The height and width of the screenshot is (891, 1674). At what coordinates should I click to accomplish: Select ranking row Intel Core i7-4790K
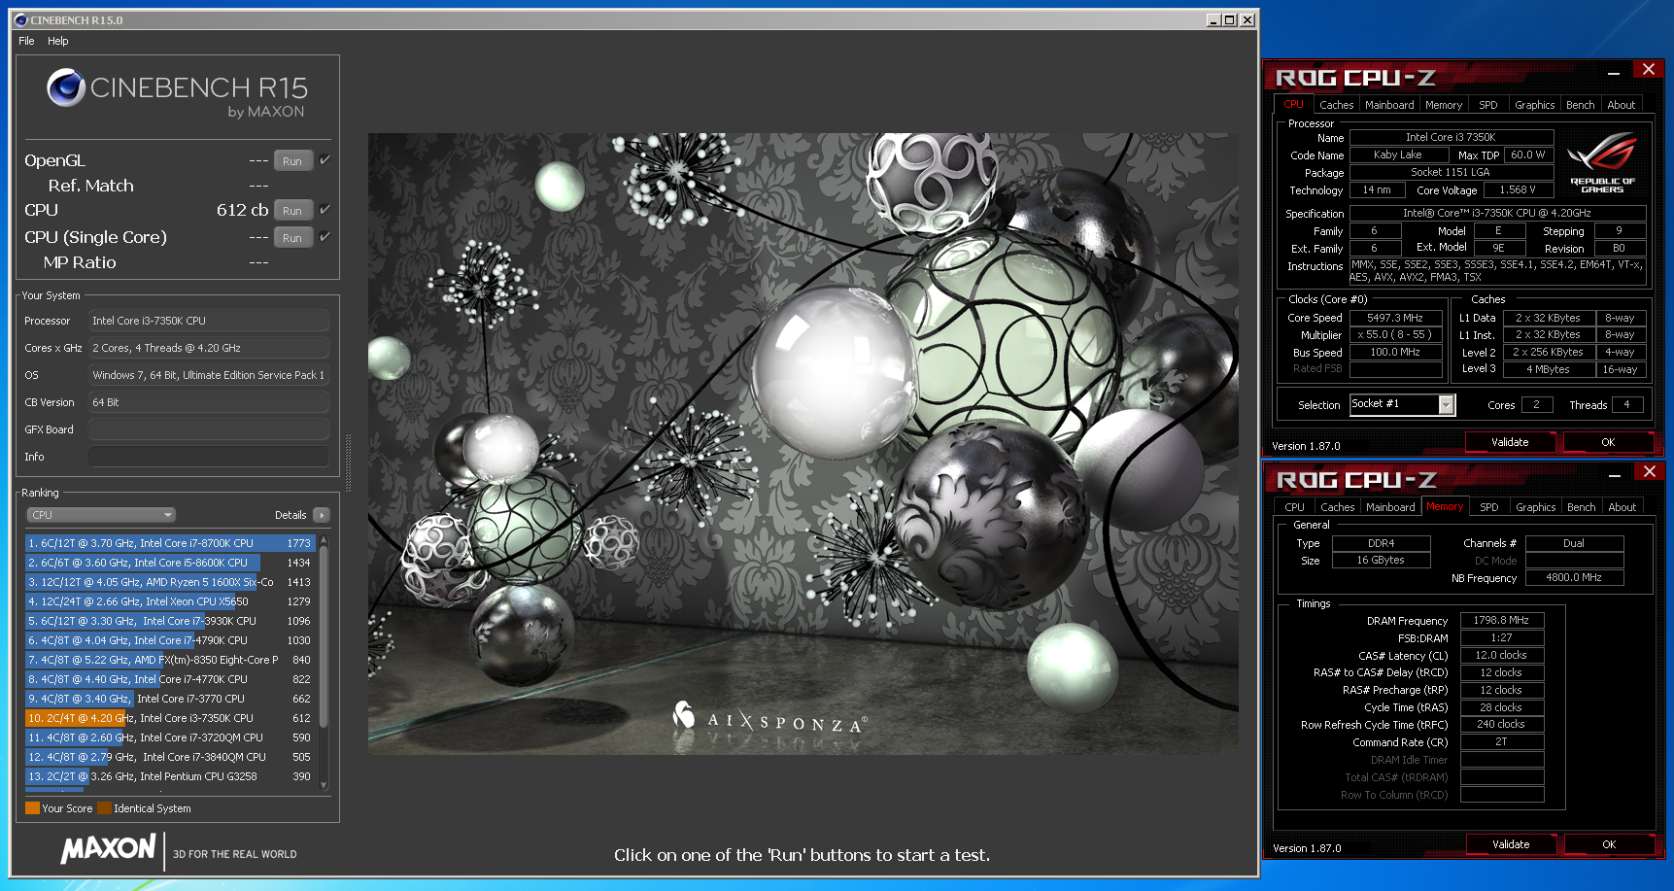coord(169,640)
